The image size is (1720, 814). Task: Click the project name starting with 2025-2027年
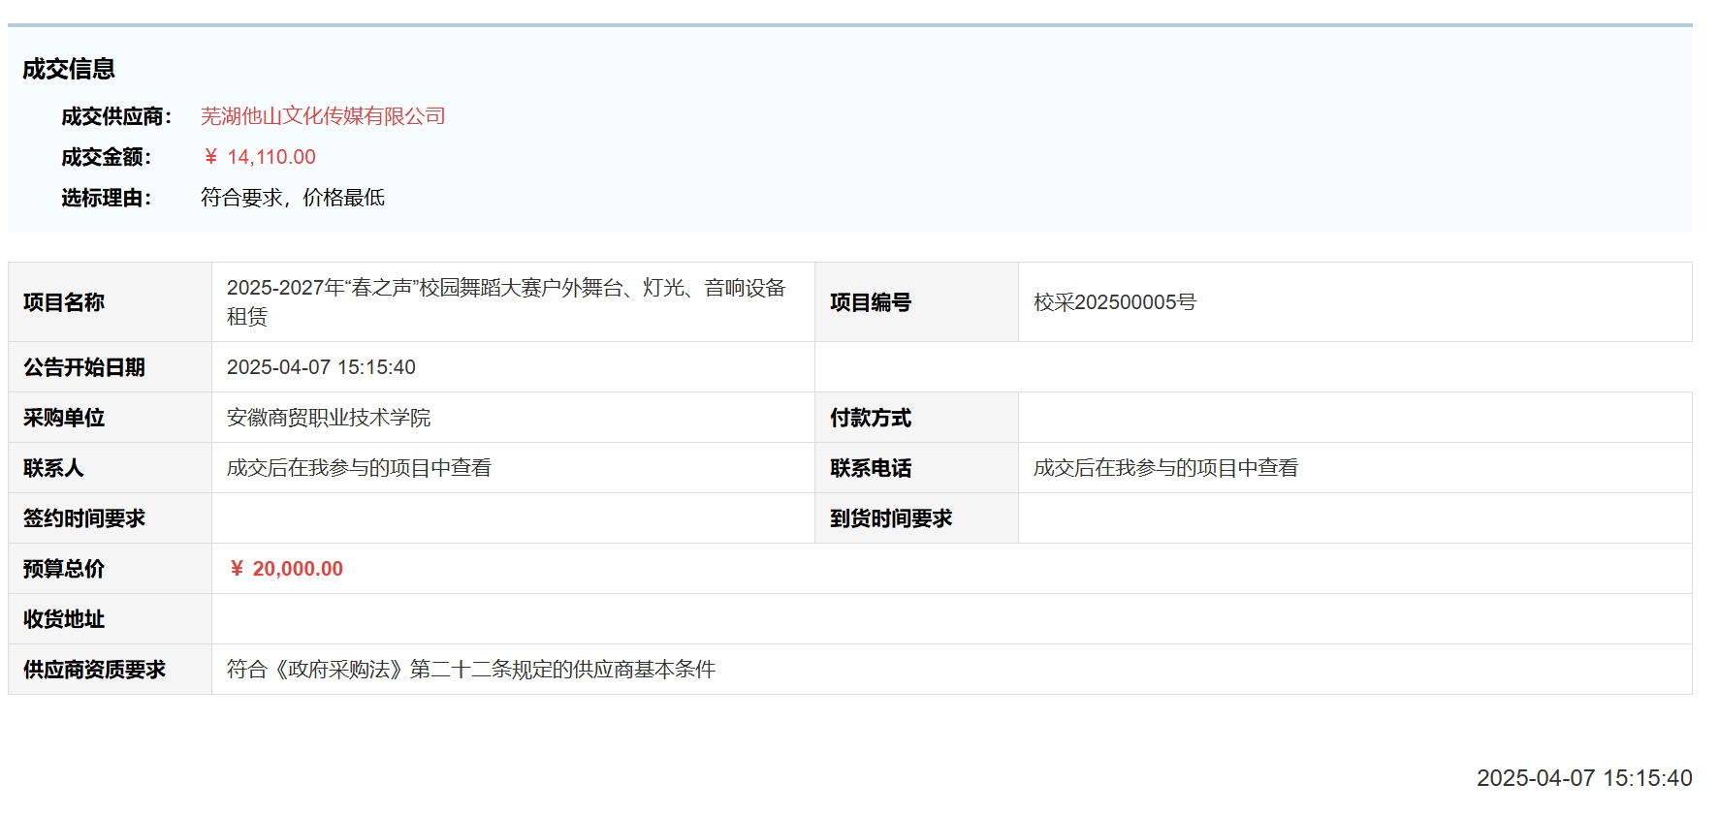pyautogui.click(x=505, y=289)
